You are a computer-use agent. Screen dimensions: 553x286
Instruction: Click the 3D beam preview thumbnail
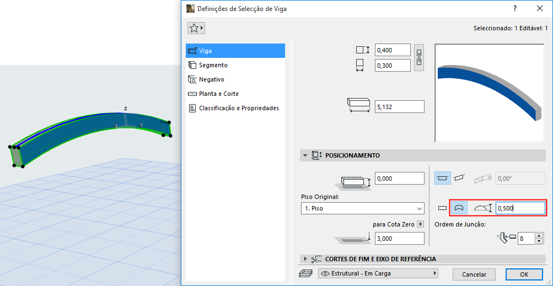coord(489,93)
